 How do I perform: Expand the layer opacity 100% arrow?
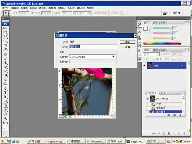tap(180, 54)
